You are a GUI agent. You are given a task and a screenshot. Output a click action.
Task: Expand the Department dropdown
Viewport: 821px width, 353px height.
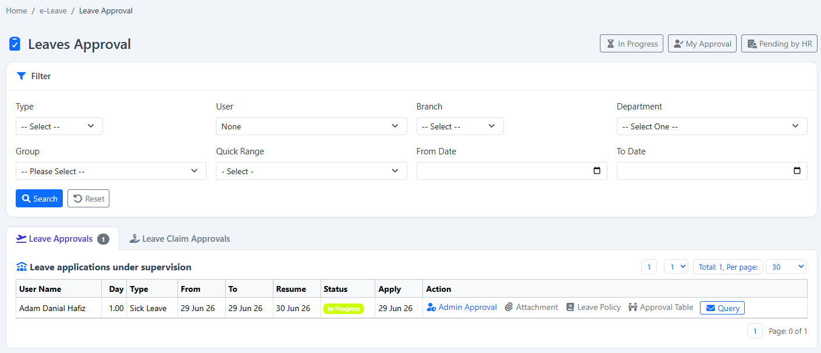click(x=712, y=126)
